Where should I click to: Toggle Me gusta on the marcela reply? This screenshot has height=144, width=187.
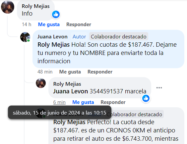(x=83, y=102)
